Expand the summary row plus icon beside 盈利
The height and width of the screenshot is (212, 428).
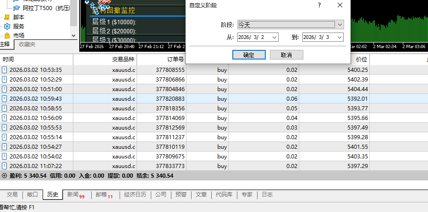pyautogui.click(x=4, y=176)
